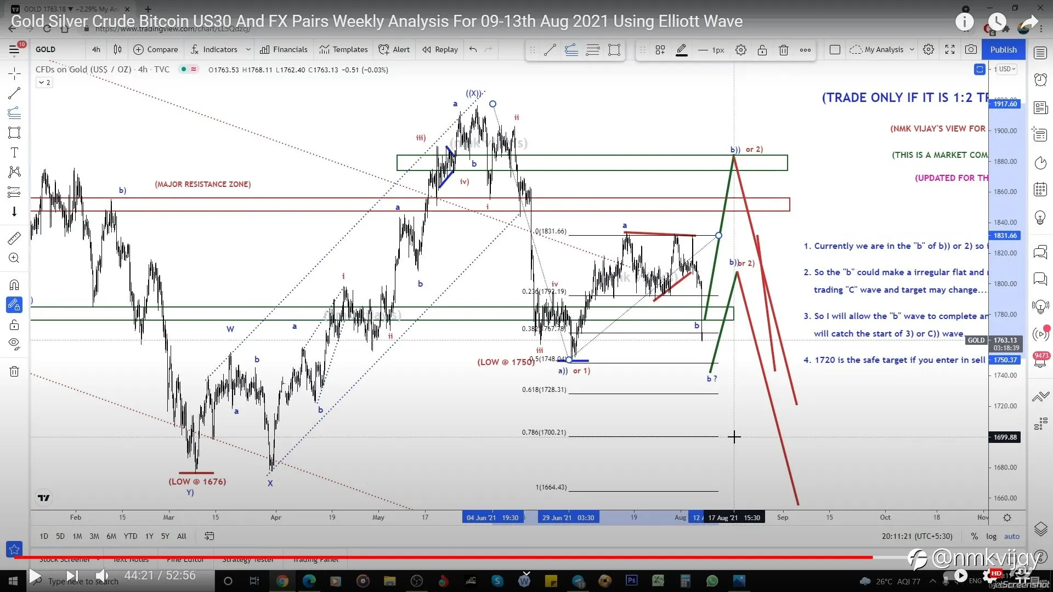Select the trend line tool in left sidebar
Viewport: 1053px width, 592px height.
(x=14, y=93)
